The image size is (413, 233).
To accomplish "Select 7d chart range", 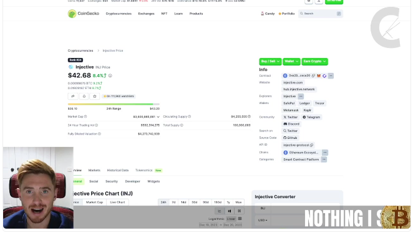I will 173,202.
